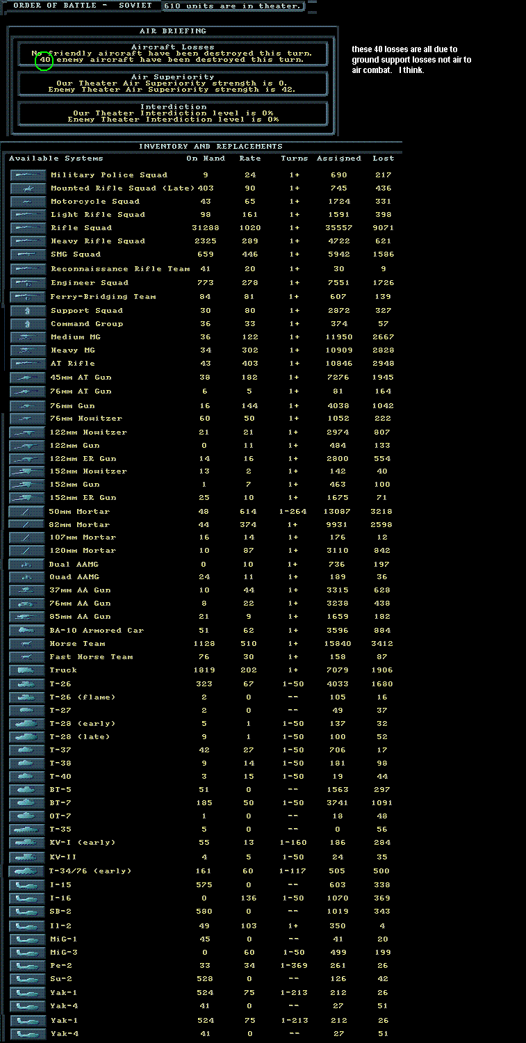526x1043 pixels.
Task: Click the Motorcycle Squad row icon
Action: point(28,202)
